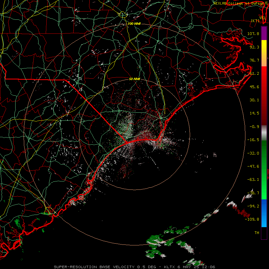Select the -16.5 legend value

(x=253, y=140)
